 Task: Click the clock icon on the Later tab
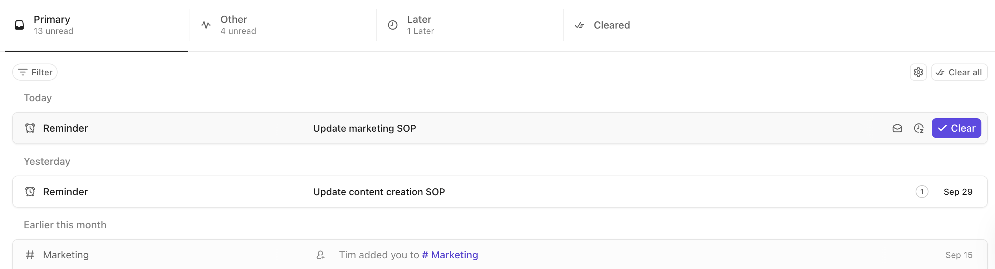point(392,24)
